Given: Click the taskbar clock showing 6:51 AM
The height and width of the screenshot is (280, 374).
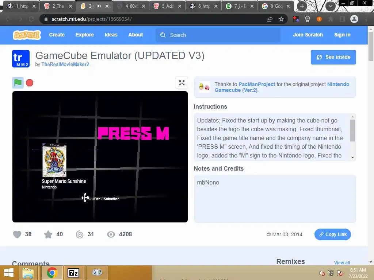Looking at the screenshot, I should tap(358, 273).
